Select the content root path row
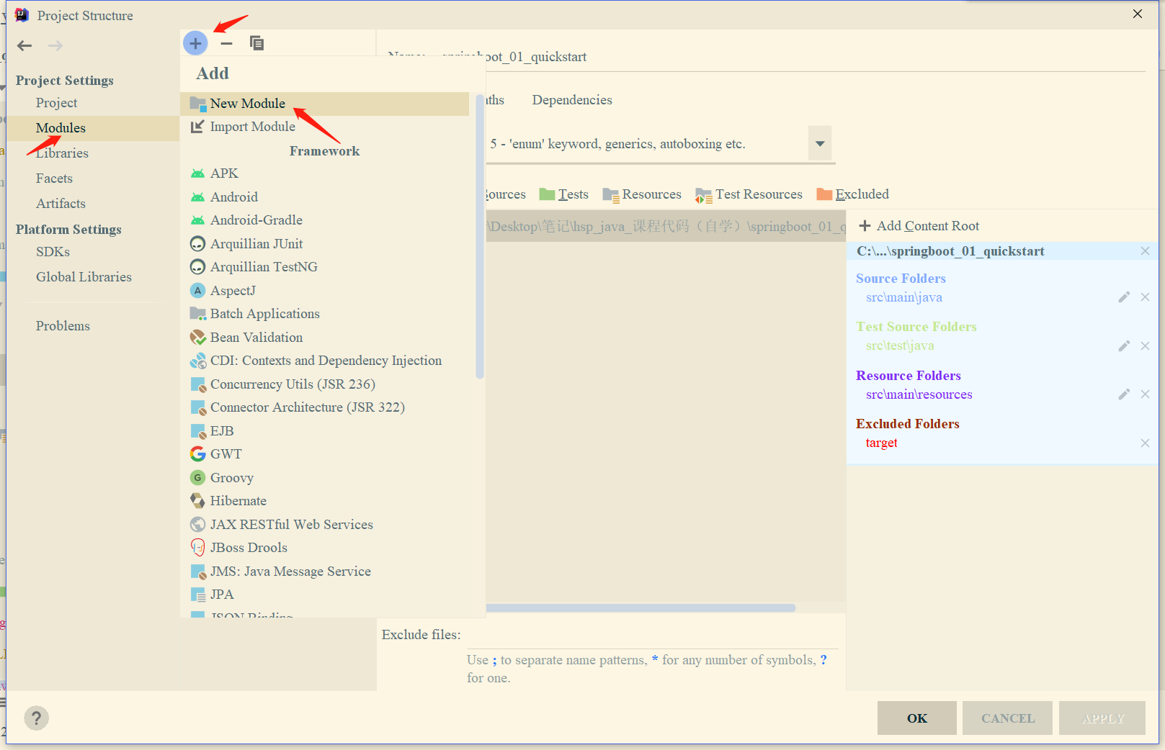Image resolution: width=1165 pixels, height=750 pixels. coord(666,227)
